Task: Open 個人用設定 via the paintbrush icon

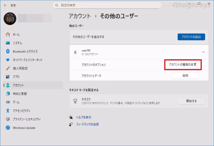Action: (8, 68)
